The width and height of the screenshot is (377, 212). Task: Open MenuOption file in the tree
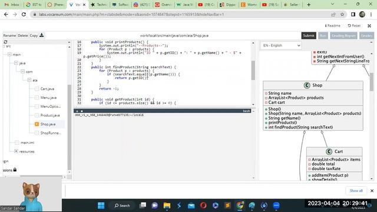[x=51, y=107]
